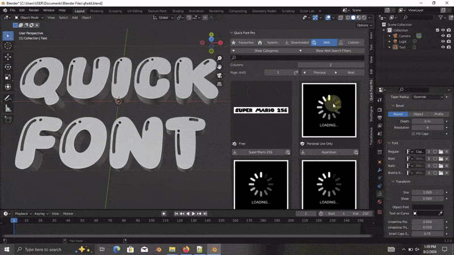The width and height of the screenshot is (454, 255).
Task: Expand Show Categories section
Action: (266, 50)
